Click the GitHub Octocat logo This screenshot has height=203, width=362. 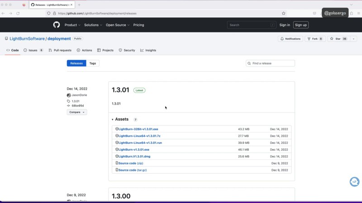point(57,25)
